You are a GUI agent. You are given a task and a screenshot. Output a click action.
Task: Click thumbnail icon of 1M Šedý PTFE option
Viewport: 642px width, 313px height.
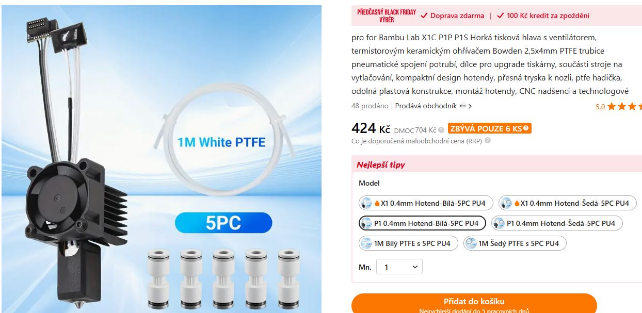click(471, 243)
